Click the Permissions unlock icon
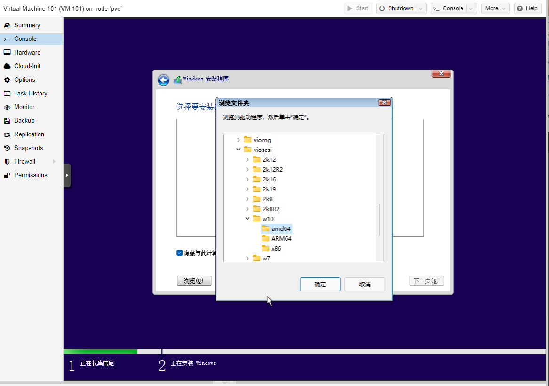 pyautogui.click(x=7, y=175)
